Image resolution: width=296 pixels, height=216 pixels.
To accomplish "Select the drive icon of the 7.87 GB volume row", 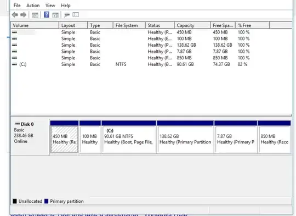I will tap(15, 51).
